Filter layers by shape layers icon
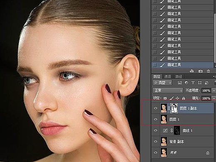 click(200, 83)
